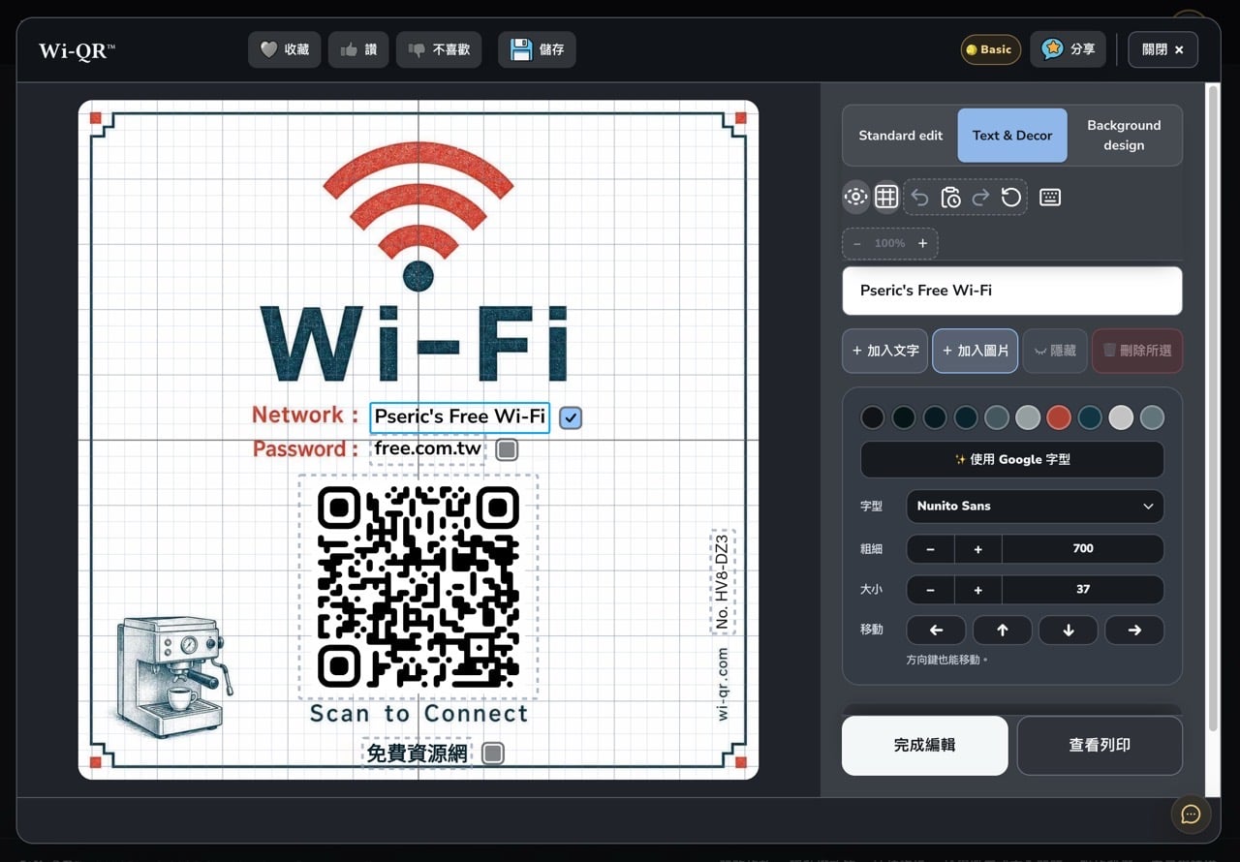The height and width of the screenshot is (862, 1240).
Task: Click the Basic plan badge
Action: point(990,49)
